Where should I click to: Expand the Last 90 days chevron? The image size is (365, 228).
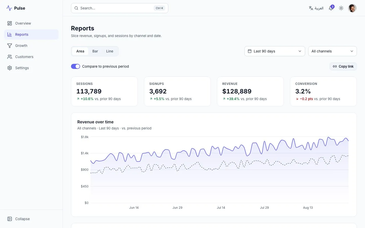[300, 51]
